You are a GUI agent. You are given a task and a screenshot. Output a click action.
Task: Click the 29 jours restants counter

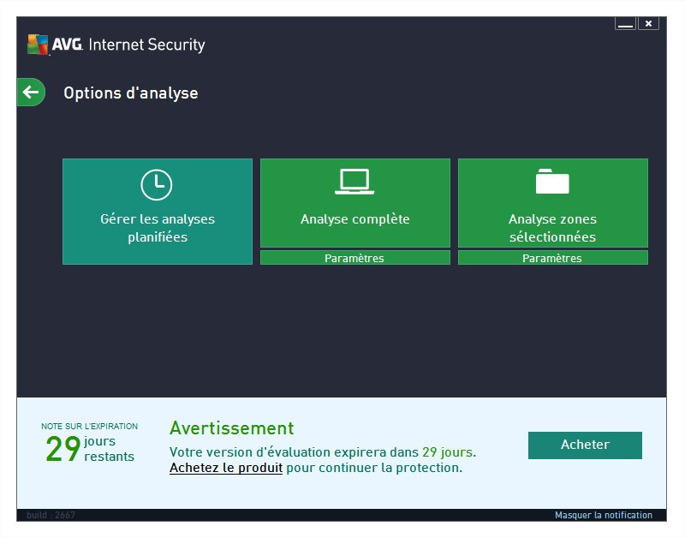click(89, 448)
